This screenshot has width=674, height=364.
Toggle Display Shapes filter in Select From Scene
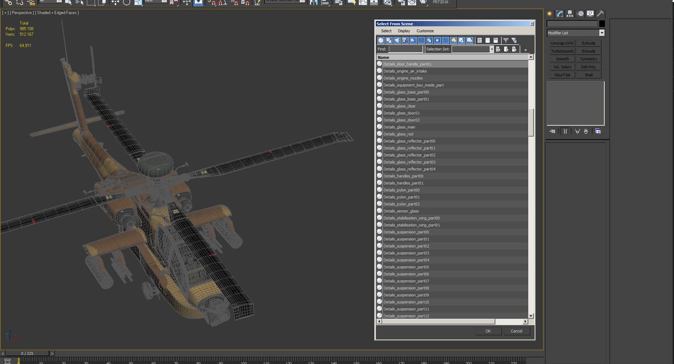click(389, 40)
